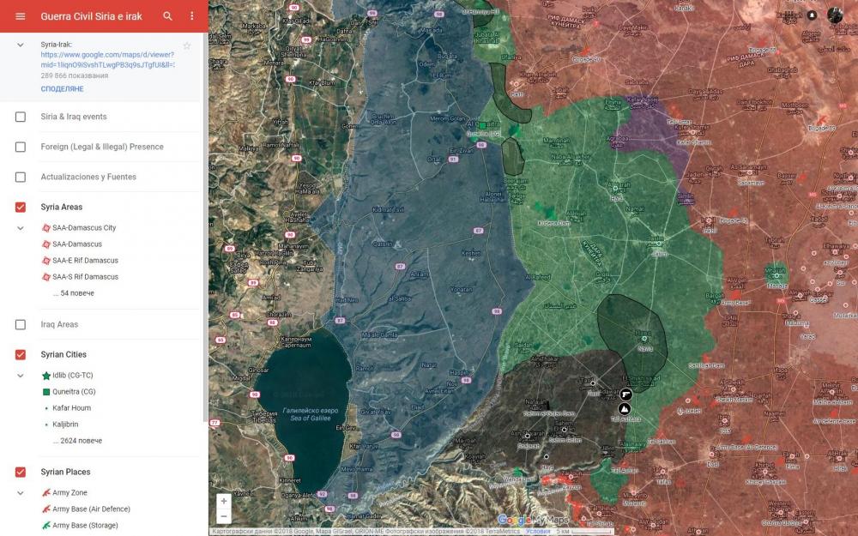Check the Foreign (Legal & Illegal) Presence layer
Viewport: 858px width, 536px height.
(x=21, y=147)
